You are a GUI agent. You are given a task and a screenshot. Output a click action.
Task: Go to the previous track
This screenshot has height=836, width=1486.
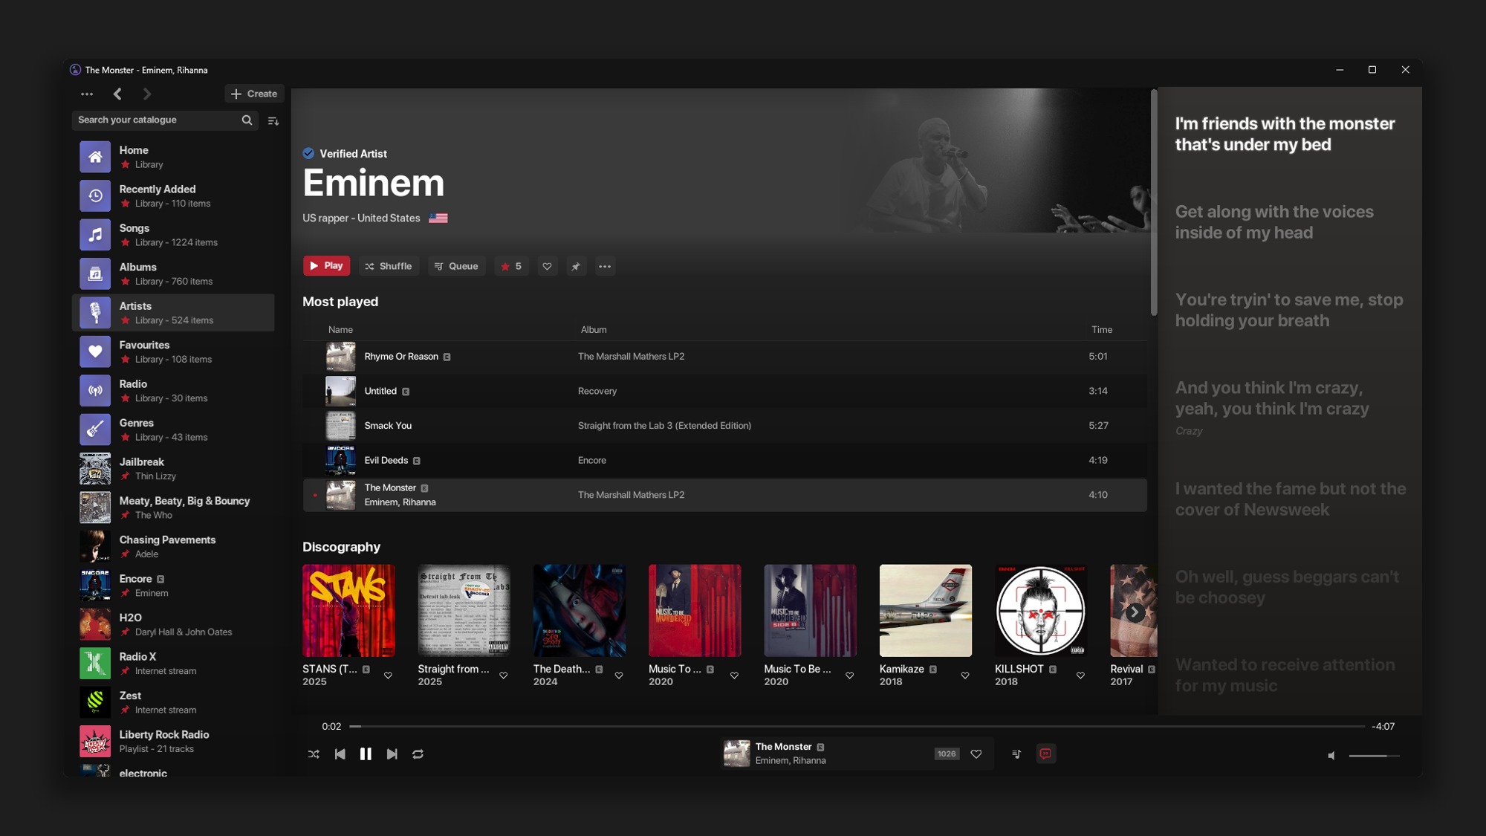point(340,754)
